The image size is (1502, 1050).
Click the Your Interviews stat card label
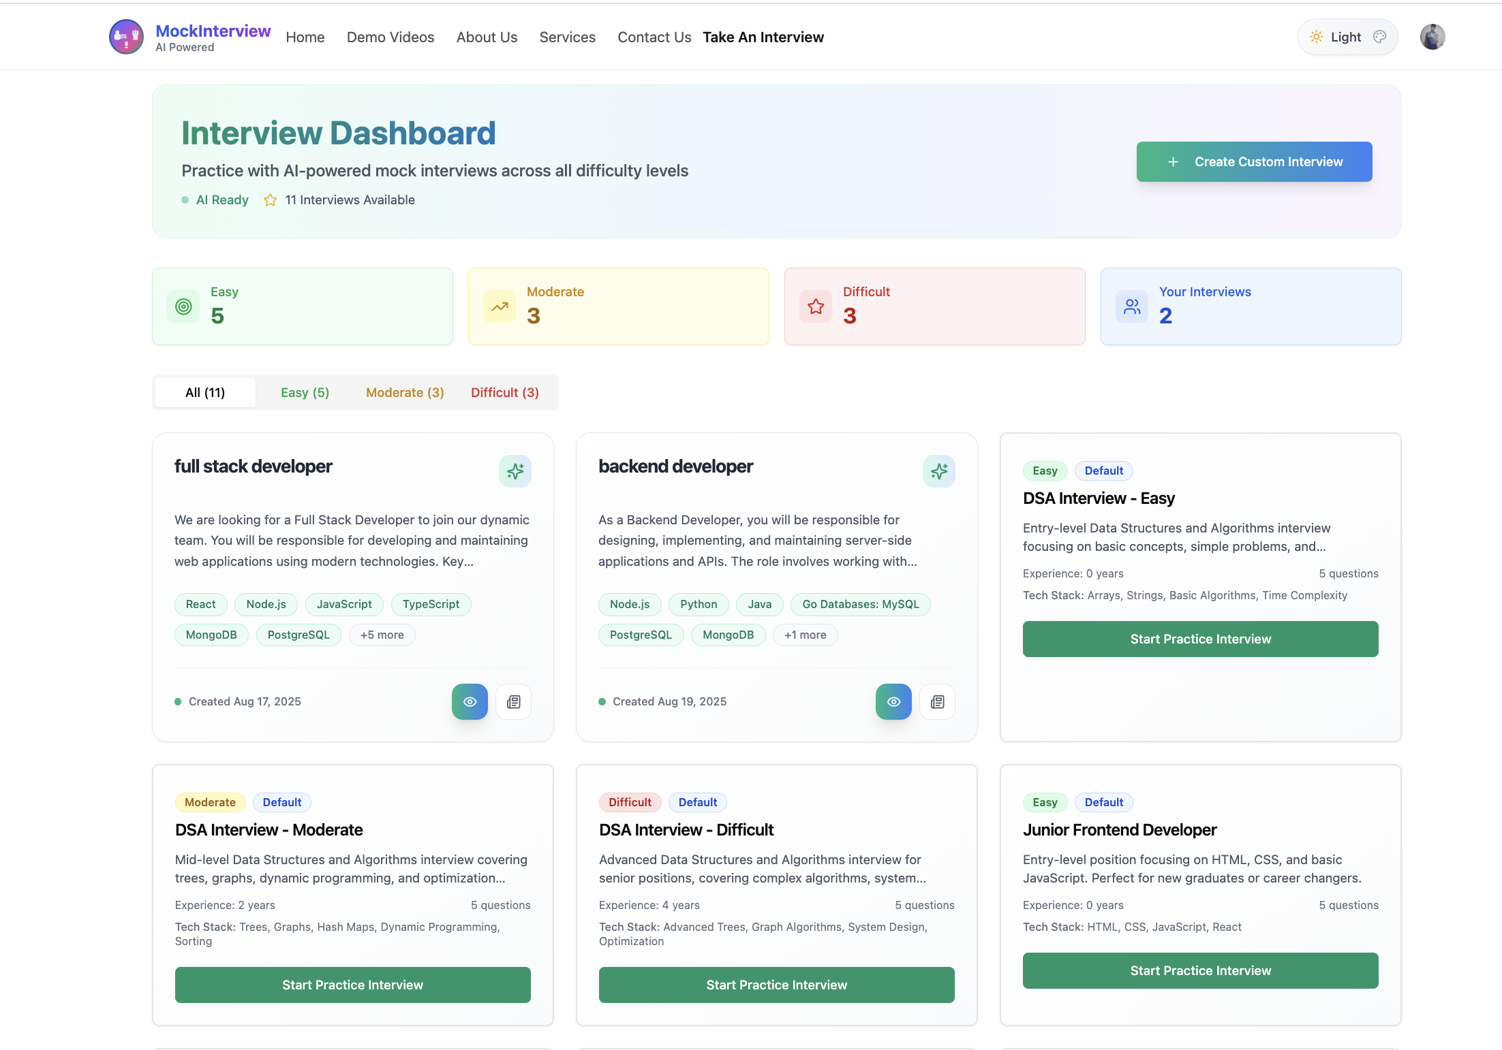click(1205, 291)
